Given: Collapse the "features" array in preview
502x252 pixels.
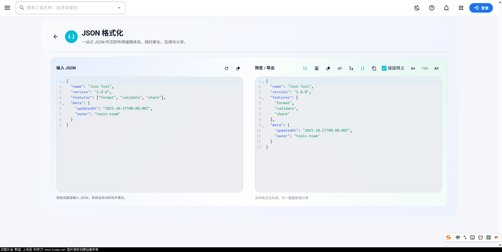Looking at the screenshot, I should [x=263, y=99].
